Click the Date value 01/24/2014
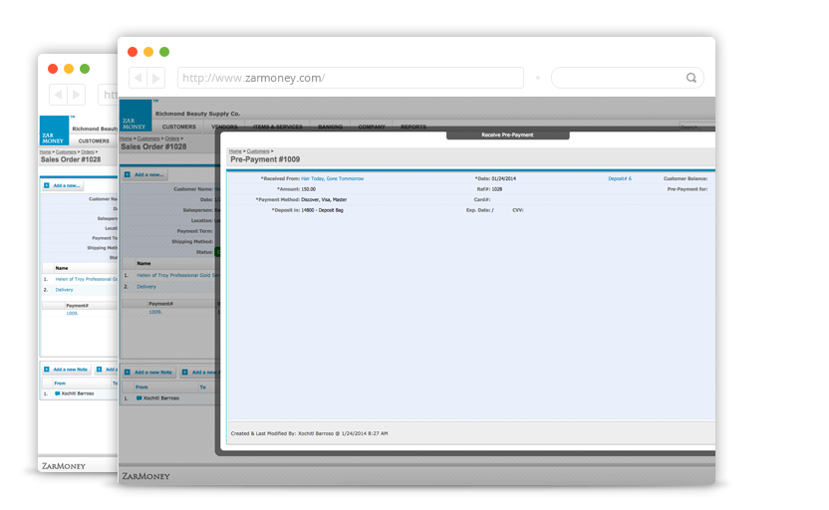Image resolution: width=829 pixels, height=510 pixels. pyautogui.click(x=504, y=178)
